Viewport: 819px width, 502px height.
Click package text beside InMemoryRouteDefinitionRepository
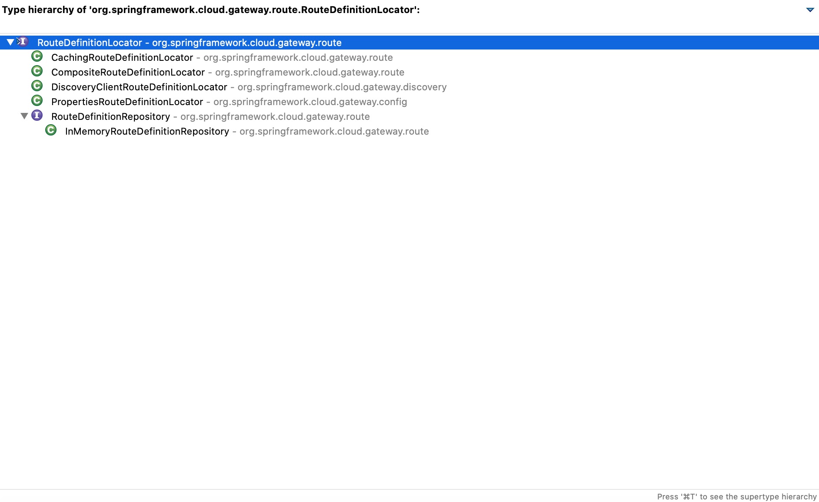[x=334, y=131]
